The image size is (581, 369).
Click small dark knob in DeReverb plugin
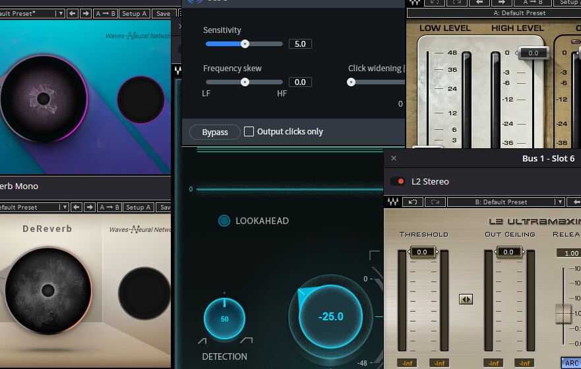(144, 293)
